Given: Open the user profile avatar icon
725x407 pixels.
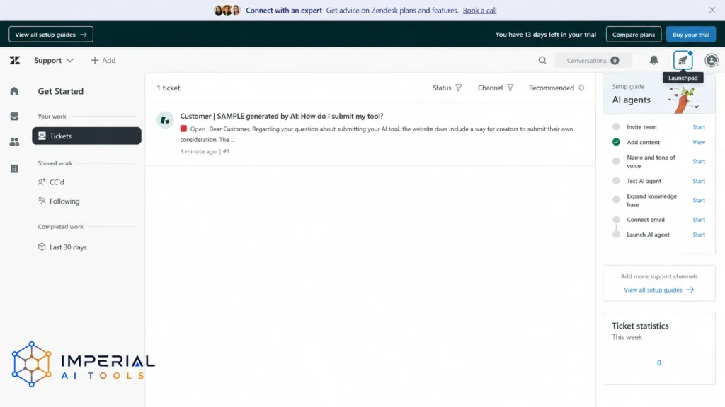Looking at the screenshot, I should tap(711, 61).
